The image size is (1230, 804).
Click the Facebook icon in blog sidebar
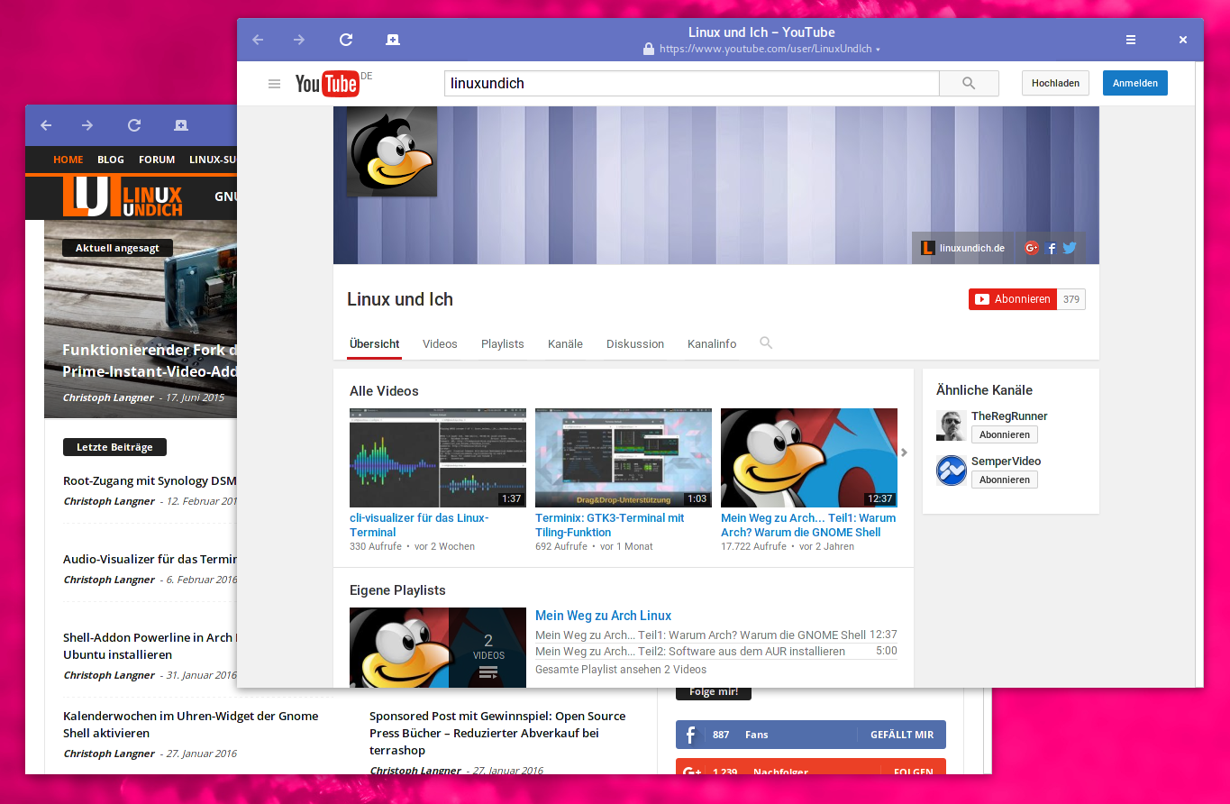tap(691, 735)
